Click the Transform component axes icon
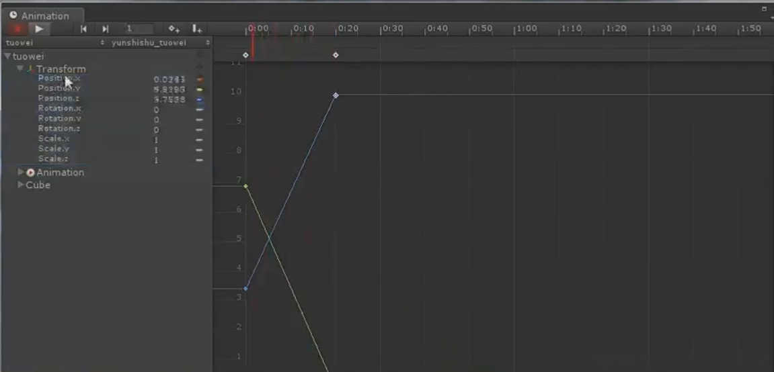Screen dimensions: 774x372 (x=30, y=69)
